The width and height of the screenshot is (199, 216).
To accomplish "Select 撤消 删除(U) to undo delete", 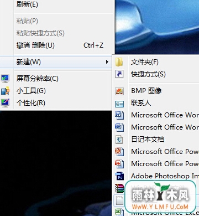I will point(35,45).
